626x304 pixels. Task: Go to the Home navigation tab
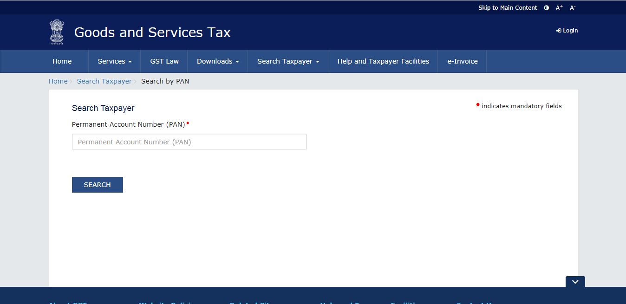[62, 61]
